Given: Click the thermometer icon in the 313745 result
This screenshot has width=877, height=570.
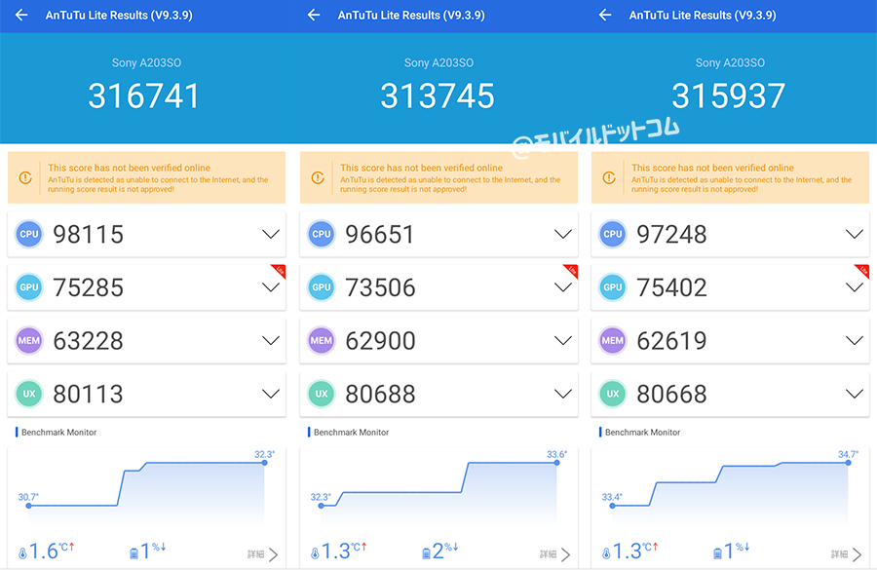Looking at the screenshot, I should pos(315,553).
